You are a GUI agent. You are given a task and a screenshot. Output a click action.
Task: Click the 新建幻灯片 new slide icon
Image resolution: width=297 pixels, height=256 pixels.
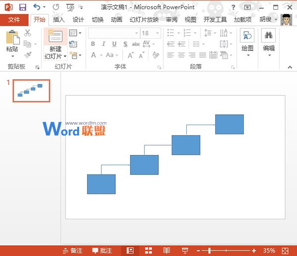[x=55, y=36]
